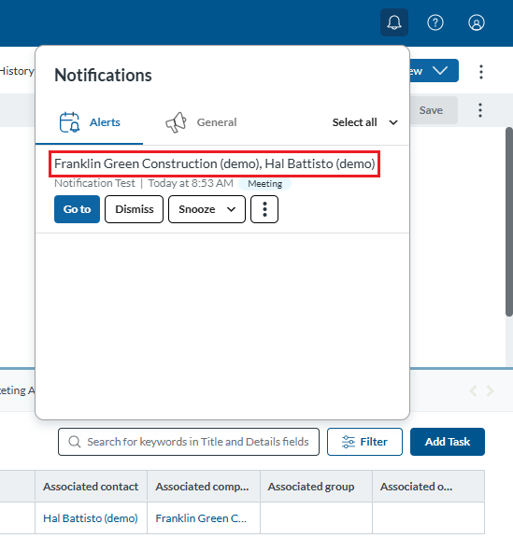Open the Snooze dropdown
The width and height of the screenshot is (513, 538).
(207, 209)
